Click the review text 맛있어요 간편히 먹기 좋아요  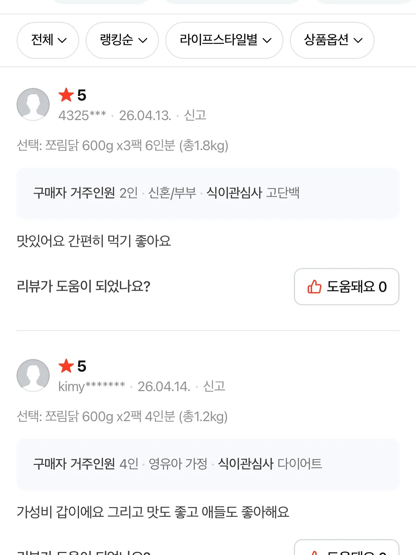[94, 241]
